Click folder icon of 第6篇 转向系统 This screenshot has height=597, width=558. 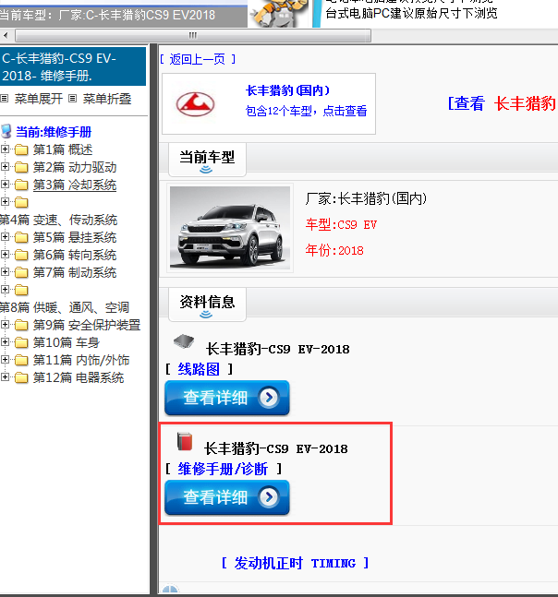tap(21, 255)
